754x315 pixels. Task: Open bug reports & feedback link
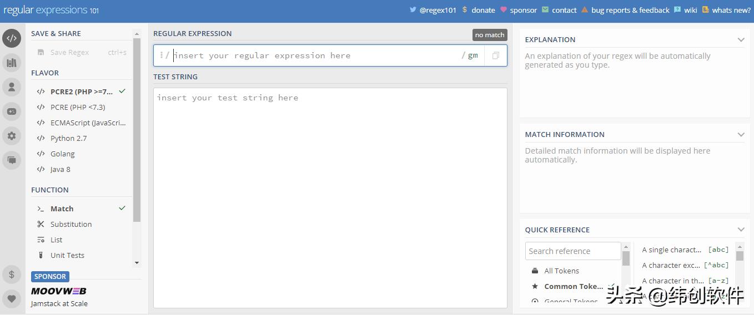625,10
